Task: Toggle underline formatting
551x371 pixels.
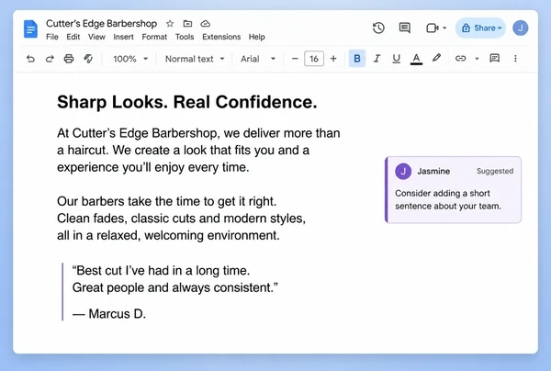Action: [x=397, y=59]
